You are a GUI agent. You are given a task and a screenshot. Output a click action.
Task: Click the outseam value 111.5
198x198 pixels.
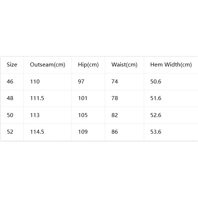click(37, 98)
